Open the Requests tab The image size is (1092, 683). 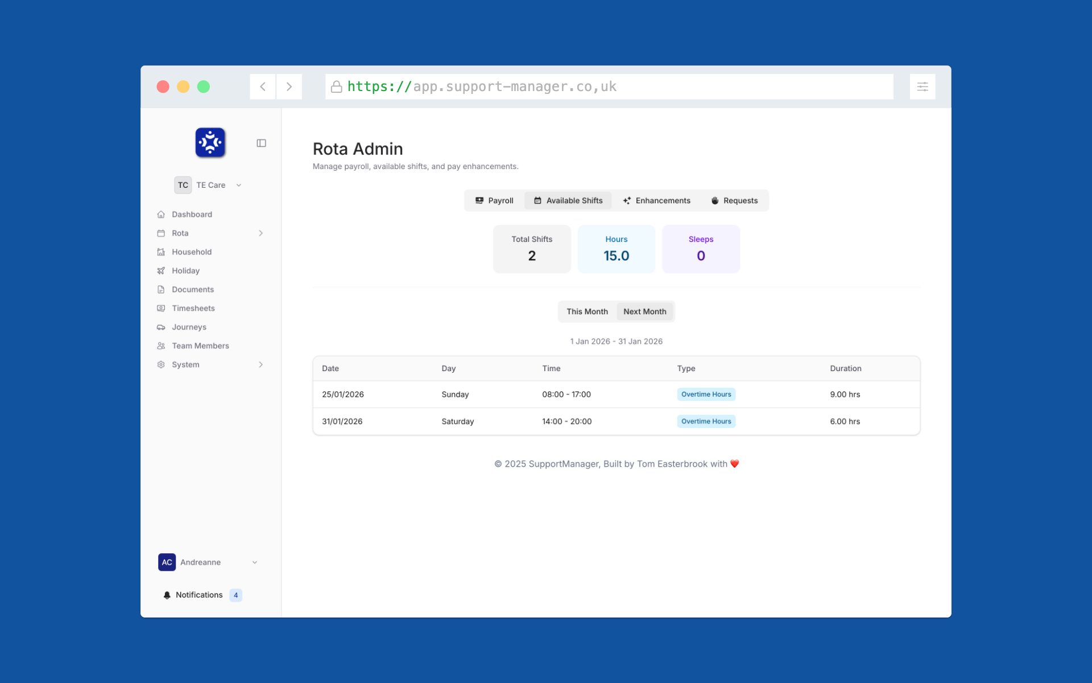pos(734,200)
